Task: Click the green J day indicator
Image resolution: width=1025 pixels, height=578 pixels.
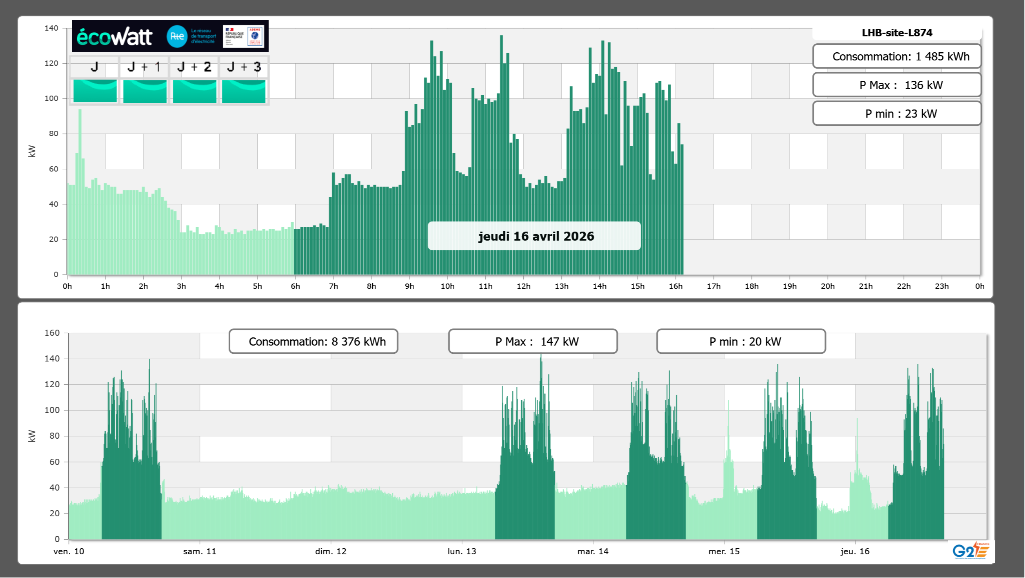Action: [95, 91]
